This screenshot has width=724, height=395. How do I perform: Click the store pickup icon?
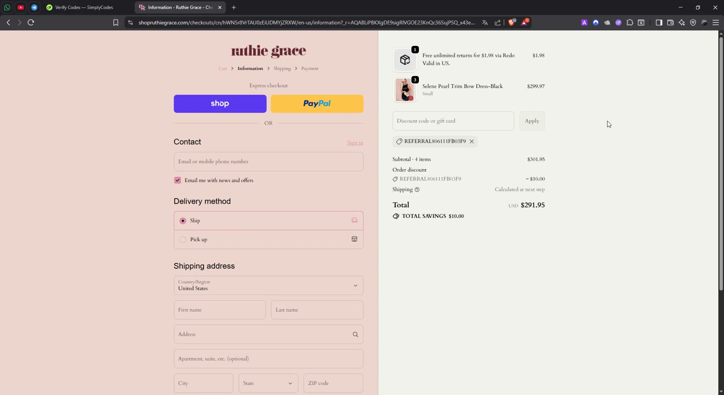click(x=354, y=239)
